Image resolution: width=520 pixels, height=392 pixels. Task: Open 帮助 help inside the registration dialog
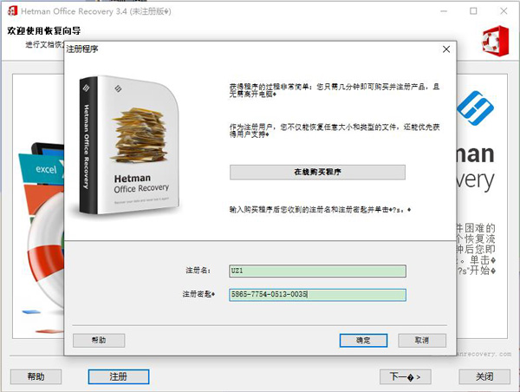[99, 340]
